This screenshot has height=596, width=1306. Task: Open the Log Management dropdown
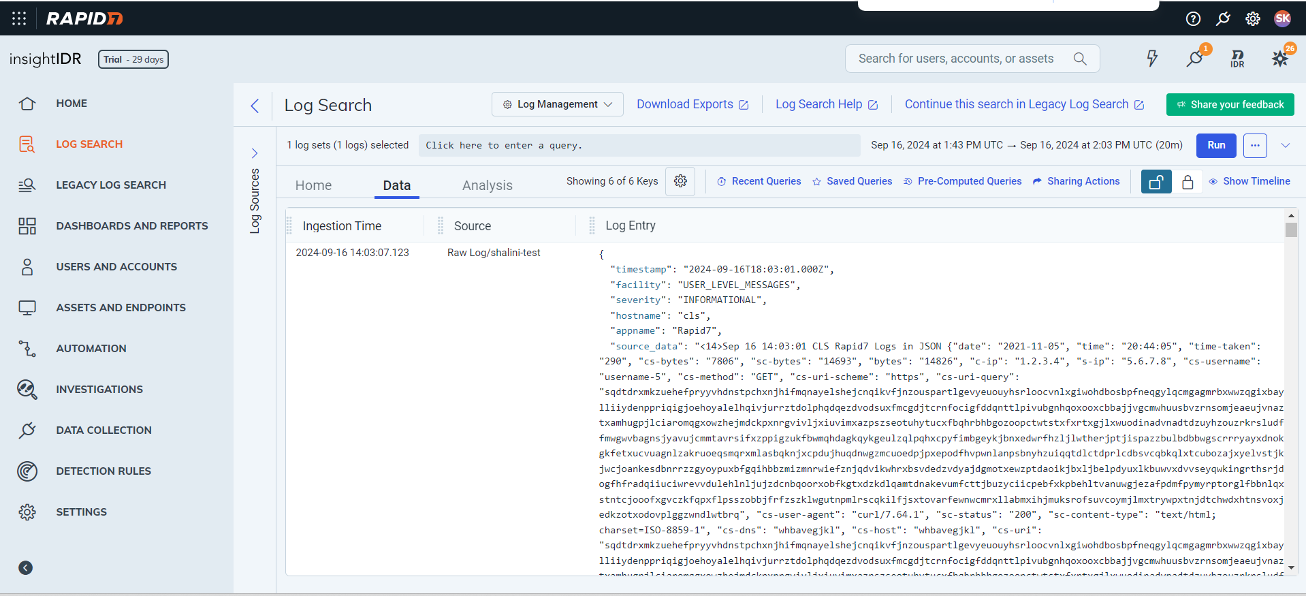point(558,104)
